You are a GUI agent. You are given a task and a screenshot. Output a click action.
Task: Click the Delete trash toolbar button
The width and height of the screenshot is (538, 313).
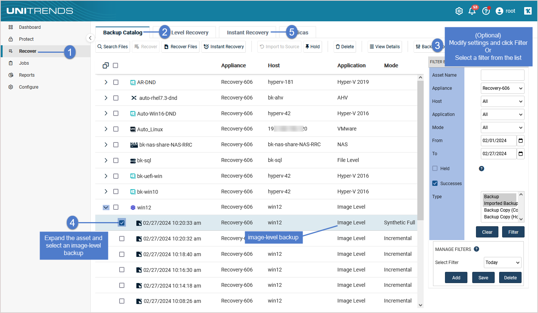(345, 47)
